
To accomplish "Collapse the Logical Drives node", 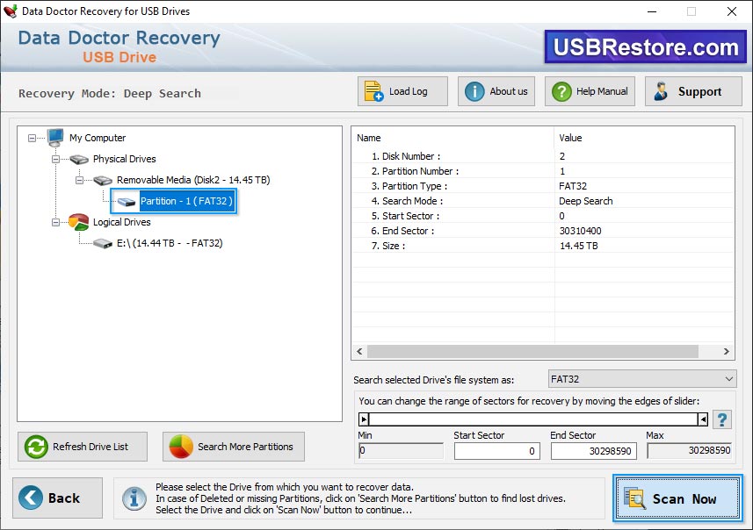I will pos(55,223).
